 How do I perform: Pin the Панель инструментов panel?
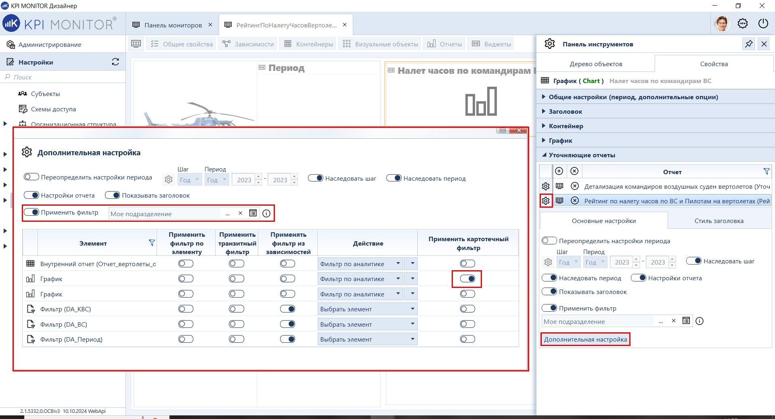(x=749, y=44)
